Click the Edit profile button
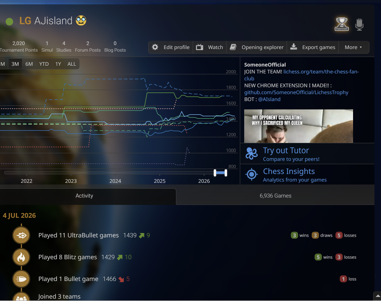 pyautogui.click(x=171, y=47)
